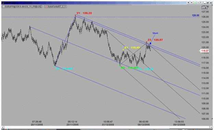Open the single down-arrow title bar dropdown

coord(192,3)
